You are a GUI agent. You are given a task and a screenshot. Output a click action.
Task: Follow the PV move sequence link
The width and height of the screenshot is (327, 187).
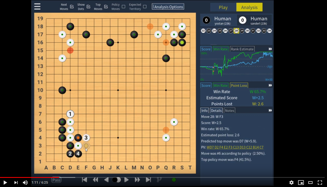tap(235, 147)
